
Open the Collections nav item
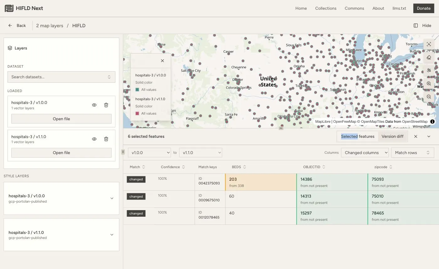coord(326,8)
